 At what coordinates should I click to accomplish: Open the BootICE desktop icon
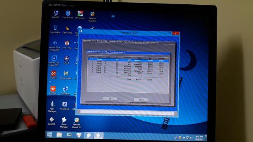pos(52,121)
